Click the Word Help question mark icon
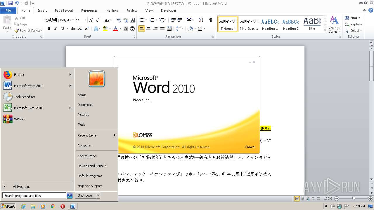Viewport: 374px width, 210px height. tap(371, 10)
